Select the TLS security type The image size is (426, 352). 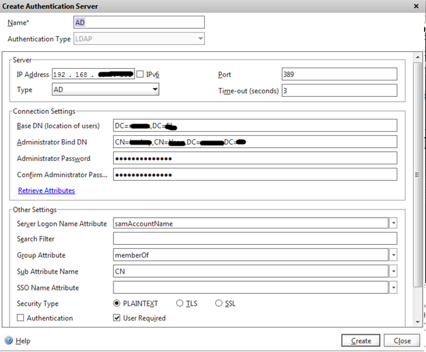180,303
